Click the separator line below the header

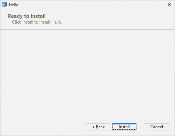tap(87, 30)
